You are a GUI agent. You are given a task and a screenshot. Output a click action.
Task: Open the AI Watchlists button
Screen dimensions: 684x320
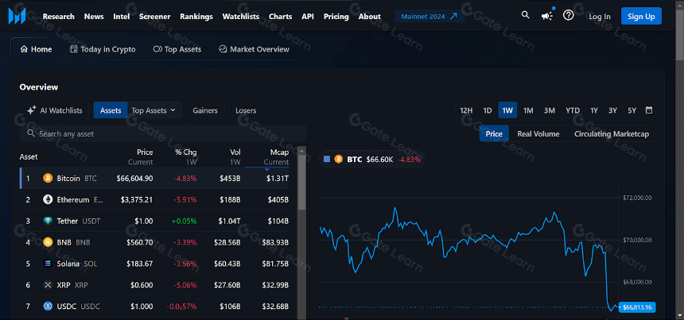[x=54, y=110]
